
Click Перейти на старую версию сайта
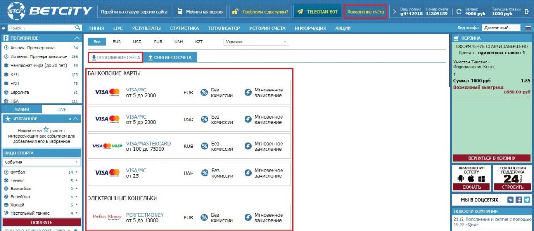(134, 12)
